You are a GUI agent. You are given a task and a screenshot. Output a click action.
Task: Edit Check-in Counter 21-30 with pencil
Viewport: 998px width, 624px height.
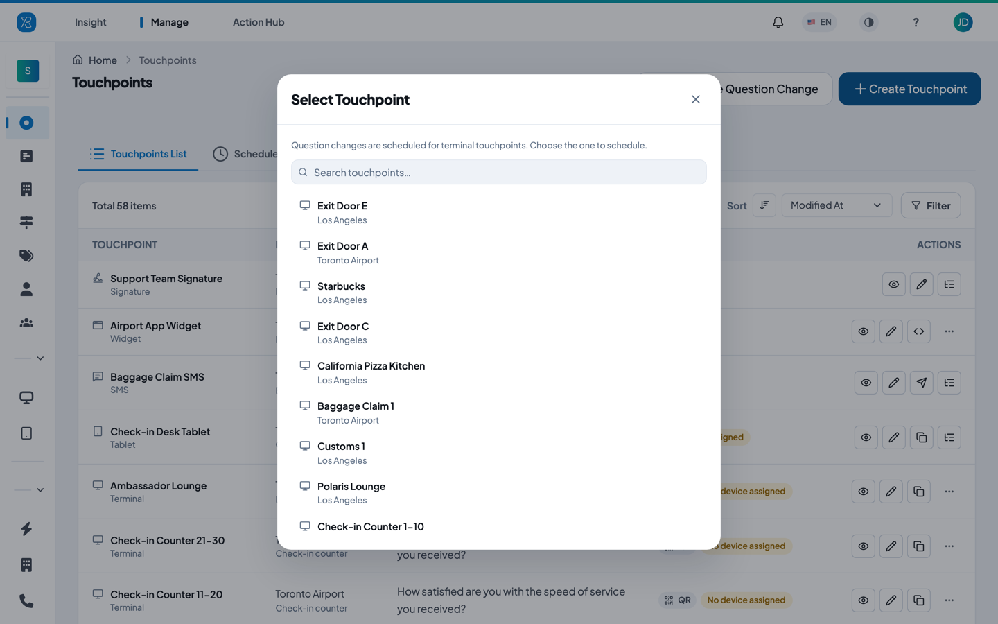click(891, 546)
